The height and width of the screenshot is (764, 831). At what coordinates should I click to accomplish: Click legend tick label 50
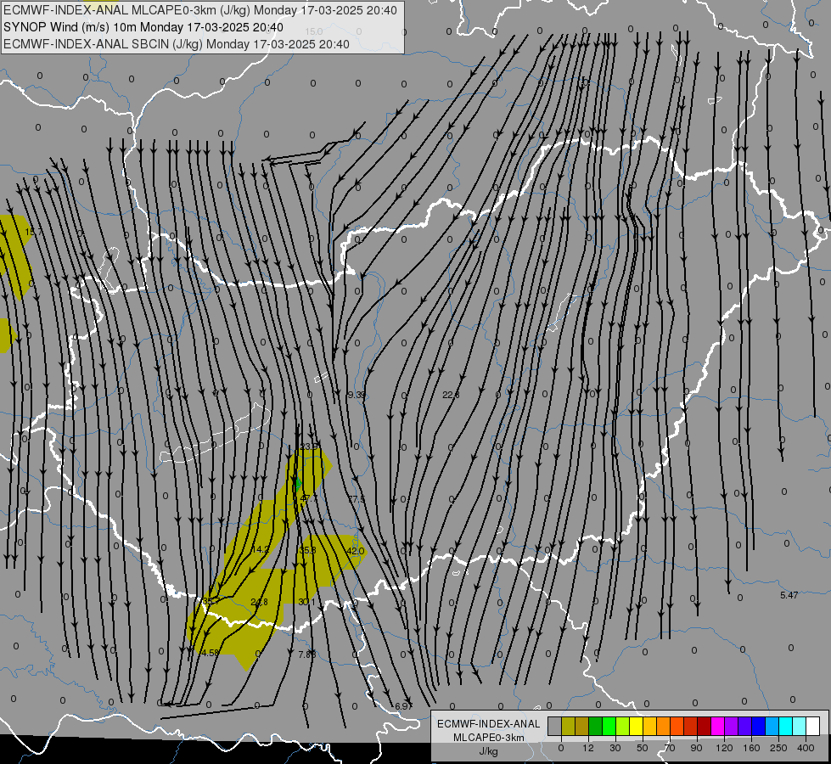click(x=643, y=748)
